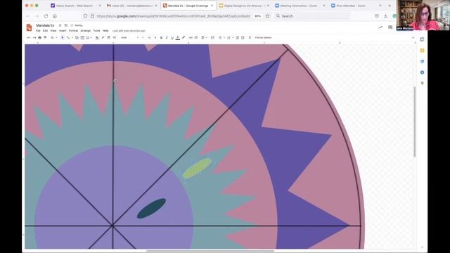Open the Numbered list dropdown
This screenshot has width=450, height=253.
click(x=230, y=37)
